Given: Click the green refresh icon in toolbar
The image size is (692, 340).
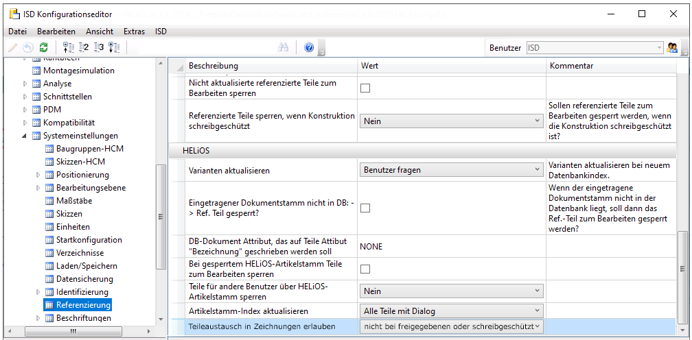Looking at the screenshot, I should [x=43, y=47].
